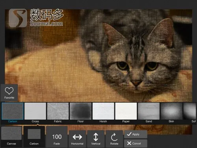197x148 pixels.
Task: Pick the Floor texture thumbnail
Action: (81, 111)
